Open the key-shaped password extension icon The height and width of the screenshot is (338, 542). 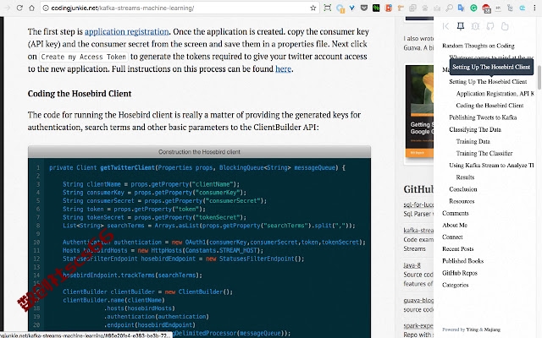click(401, 8)
